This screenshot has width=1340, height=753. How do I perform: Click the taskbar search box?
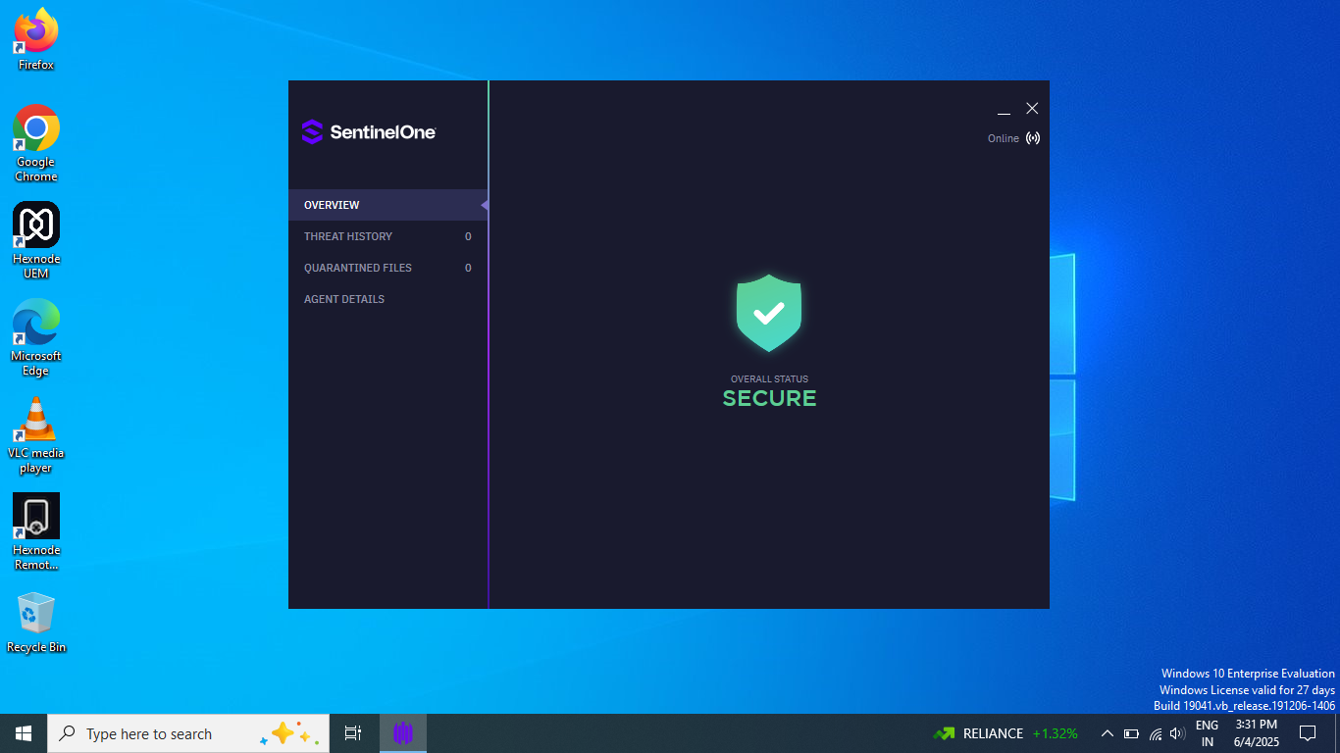[188, 733]
